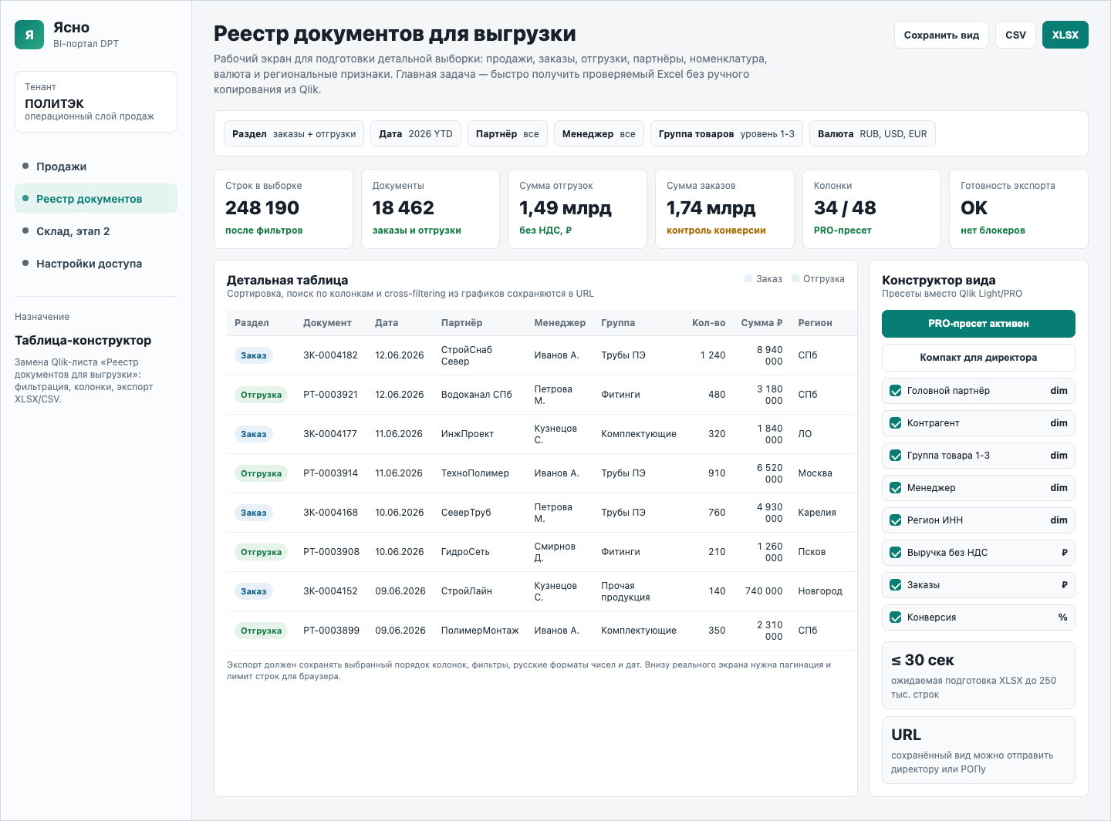Click partner ТехноПолимер
Screen dimensions: 1111x821
(x=475, y=473)
